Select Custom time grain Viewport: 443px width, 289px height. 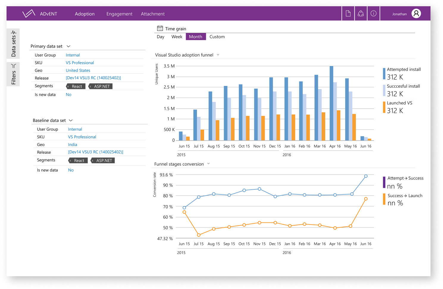217,37
